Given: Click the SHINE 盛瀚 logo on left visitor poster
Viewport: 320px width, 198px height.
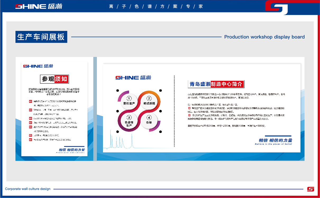Looking at the screenshot, I should click(38, 66).
